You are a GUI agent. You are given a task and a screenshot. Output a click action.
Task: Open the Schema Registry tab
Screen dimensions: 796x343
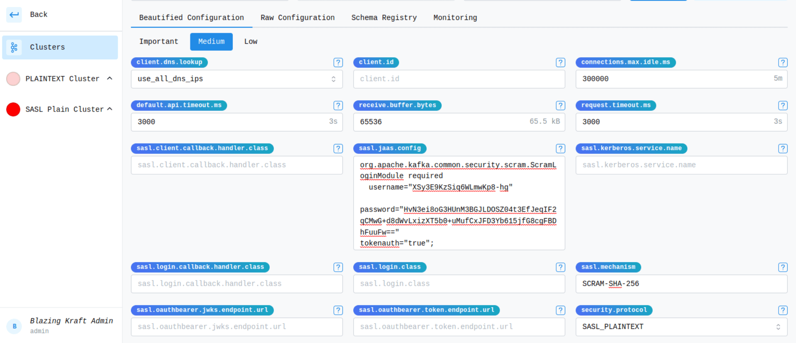point(384,18)
